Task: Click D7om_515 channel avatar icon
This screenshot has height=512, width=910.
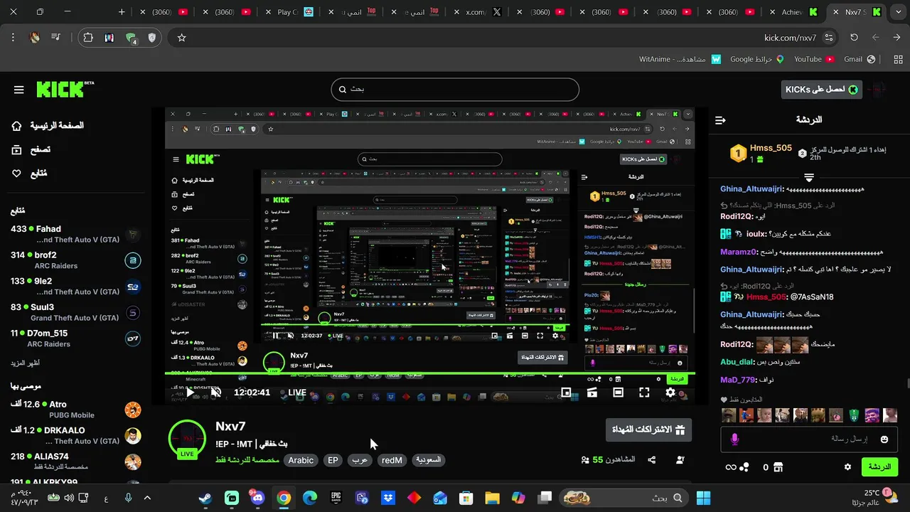Action: (x=133, y=338)
